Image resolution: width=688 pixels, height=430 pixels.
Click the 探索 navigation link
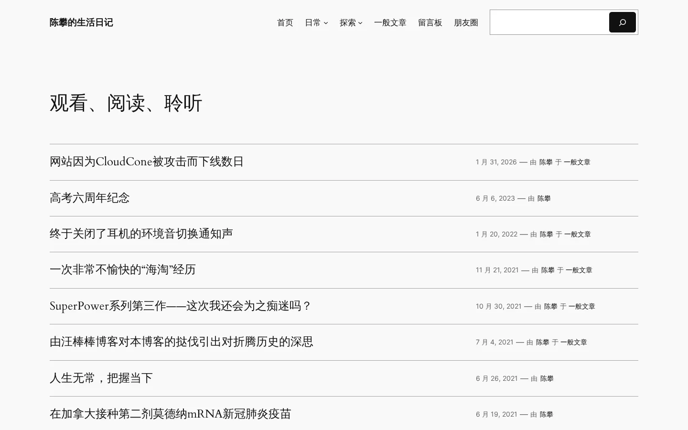click(x=347, y=22)
